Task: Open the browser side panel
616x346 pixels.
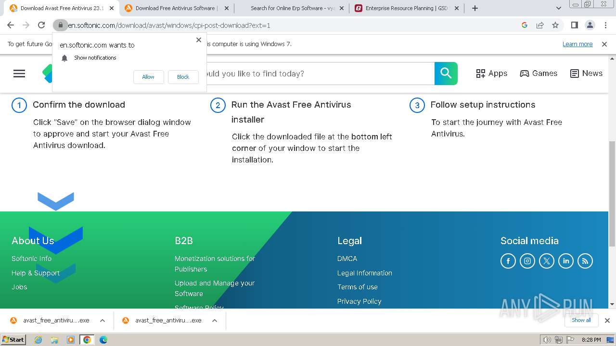Action: (x=574, y=25)
